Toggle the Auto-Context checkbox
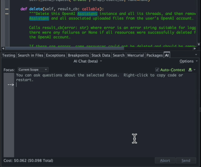This screenshot has height=167, width=201. (157, 70)
